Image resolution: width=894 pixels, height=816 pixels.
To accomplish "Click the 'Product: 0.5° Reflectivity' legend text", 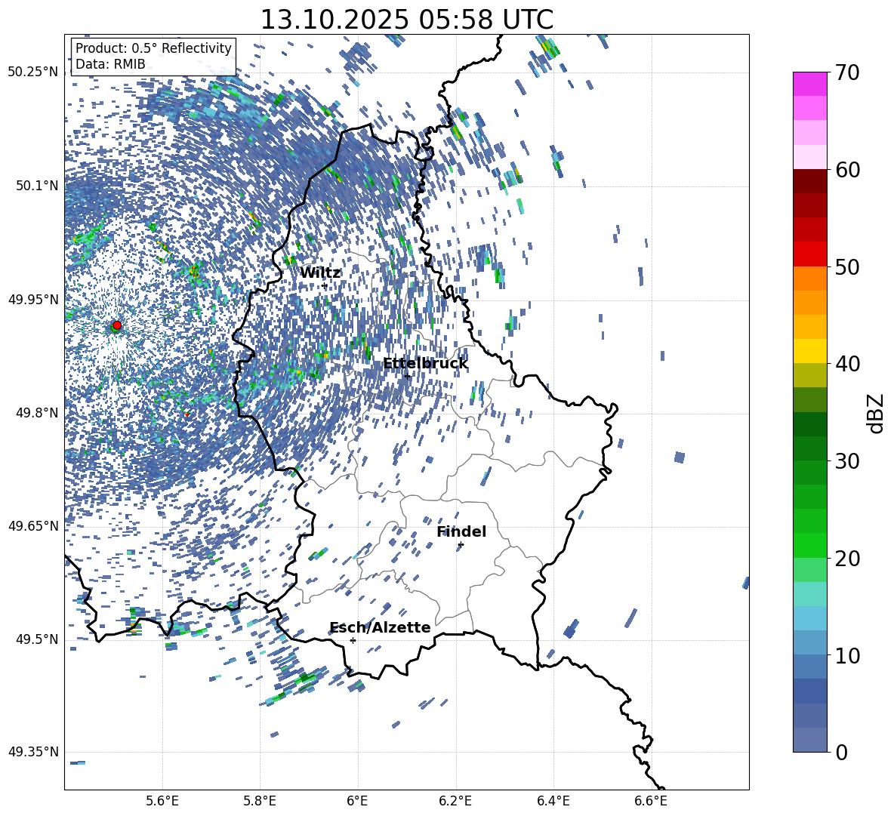I will click(x=153, y=48).
